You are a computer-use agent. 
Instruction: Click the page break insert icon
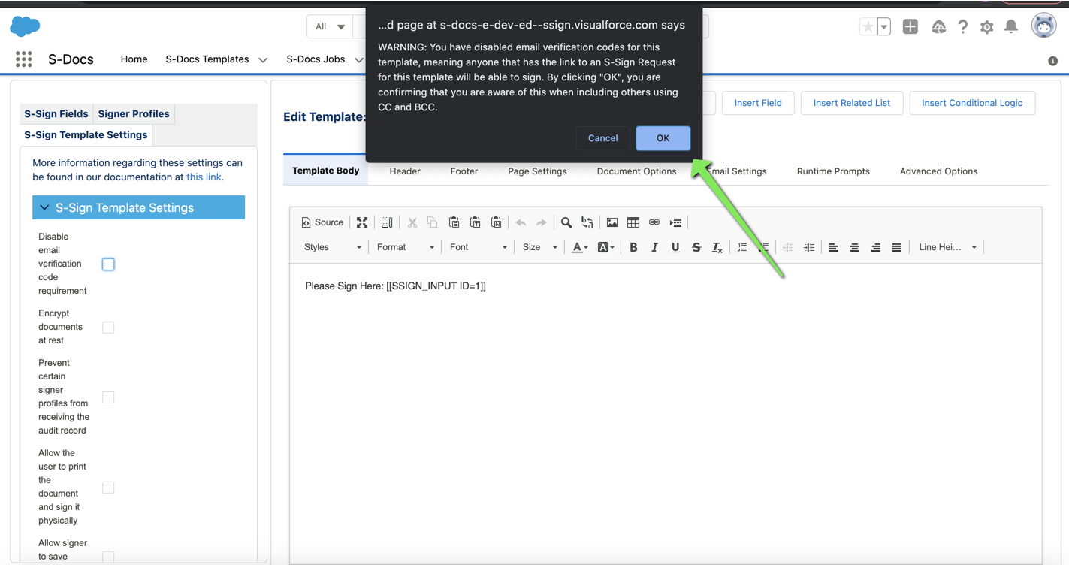click(675, 222)
